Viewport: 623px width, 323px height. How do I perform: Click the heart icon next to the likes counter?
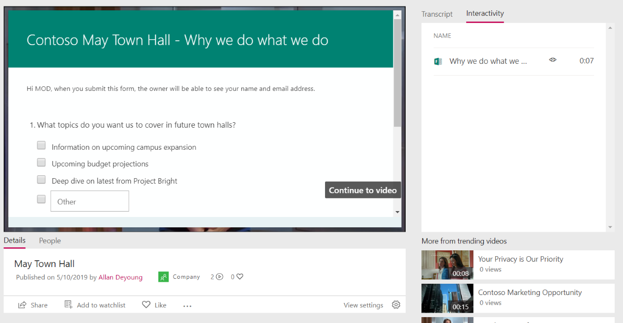coord(240,276)
